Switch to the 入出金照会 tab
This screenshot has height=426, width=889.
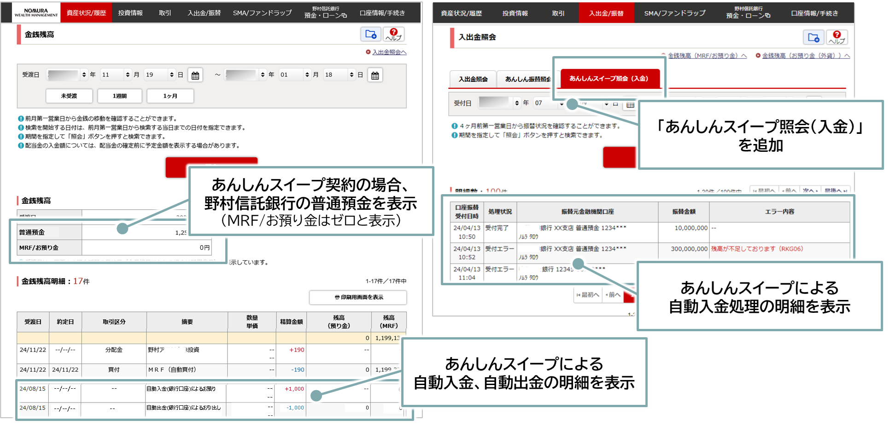(473, 79)
